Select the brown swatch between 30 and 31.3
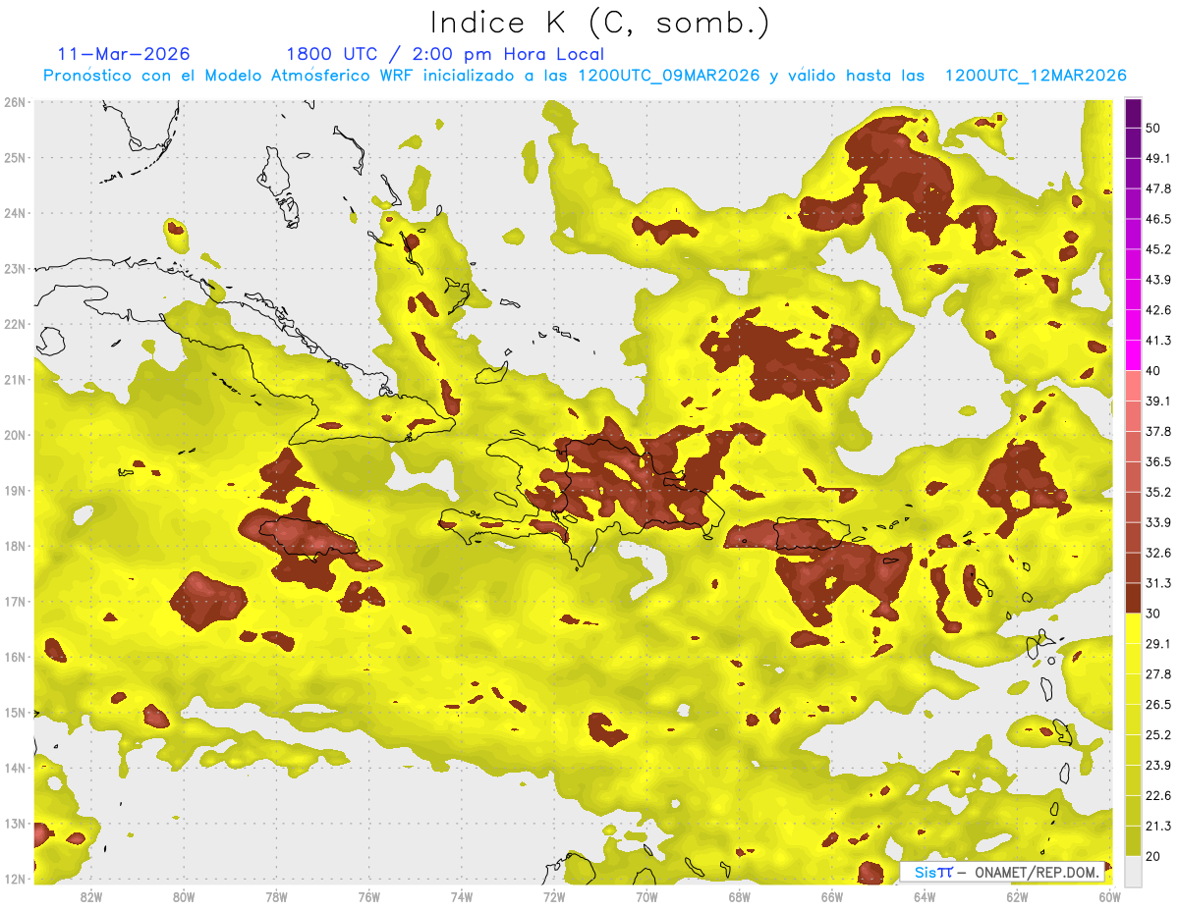 click(x=1133, y=598)
